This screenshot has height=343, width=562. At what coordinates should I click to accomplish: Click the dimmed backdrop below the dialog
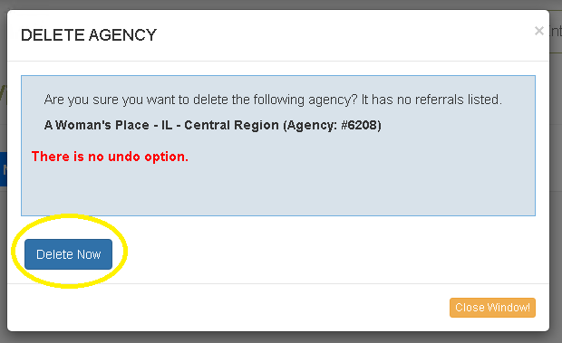click(x=281, y=338)
